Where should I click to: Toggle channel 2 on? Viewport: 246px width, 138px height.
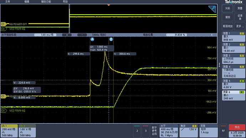137,131
